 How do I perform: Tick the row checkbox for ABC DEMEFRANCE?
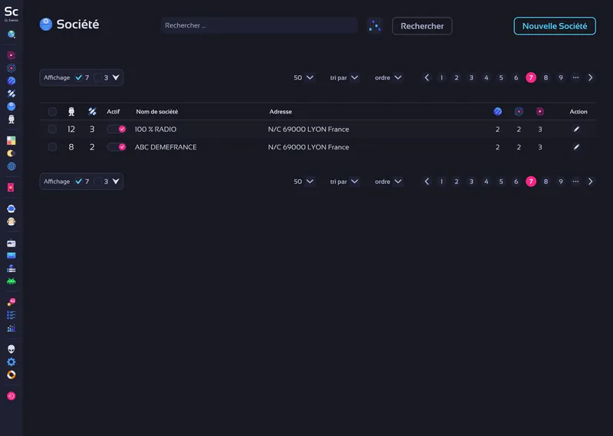pyautogui.click(x=52, y=147)
